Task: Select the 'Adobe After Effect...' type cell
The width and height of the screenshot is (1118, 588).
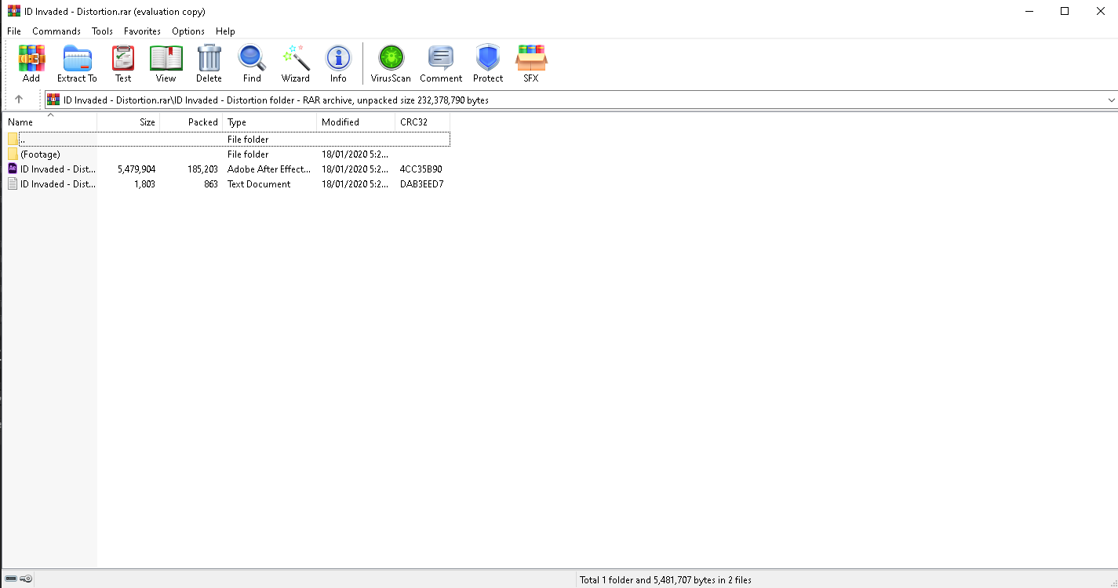Action: pyautogui.click(x=269, y=169)
